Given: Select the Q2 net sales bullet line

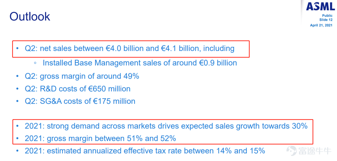Looking at the screenshot, I should [x=129, y=48].
